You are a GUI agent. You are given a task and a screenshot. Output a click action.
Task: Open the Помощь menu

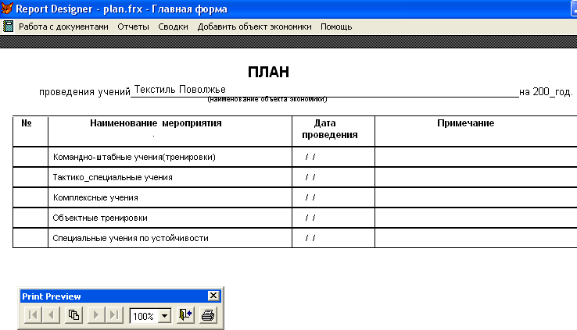pos(336,27)
